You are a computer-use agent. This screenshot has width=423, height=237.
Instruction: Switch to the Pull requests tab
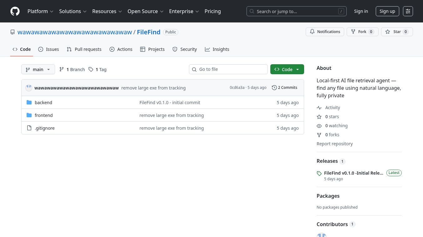click(x=84, y=49)
